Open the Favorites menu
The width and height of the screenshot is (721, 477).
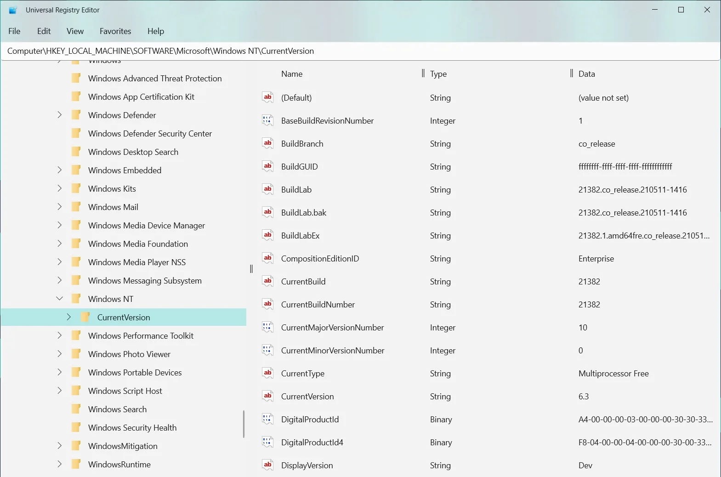click(115, 31)
